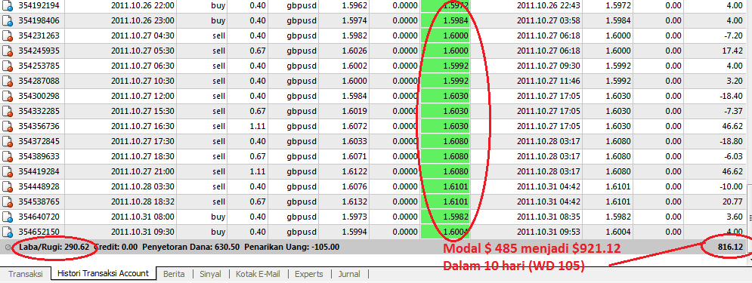Screen dimensions: 752x283
Task: Click the Penyetoran Dana: 630.50 entry
Action: [191, 248]
